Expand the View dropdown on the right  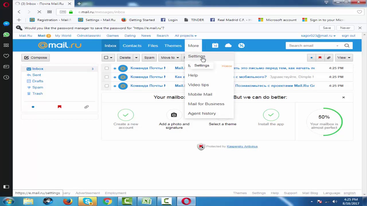[343, 58]
